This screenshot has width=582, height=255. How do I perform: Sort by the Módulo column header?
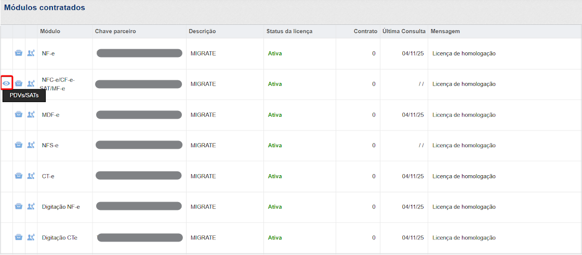tap(50, 31)
